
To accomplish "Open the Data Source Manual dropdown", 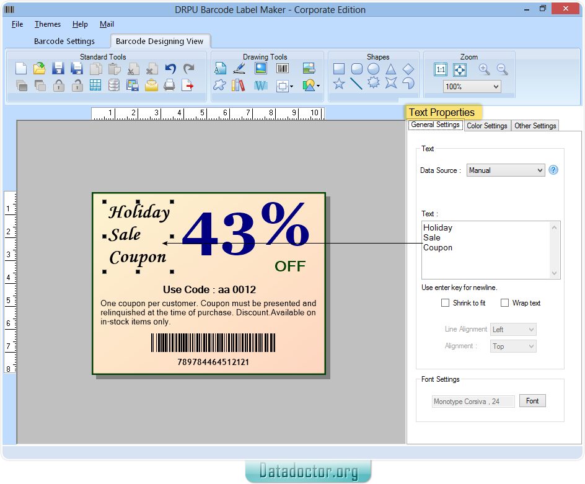I will 506,170.
